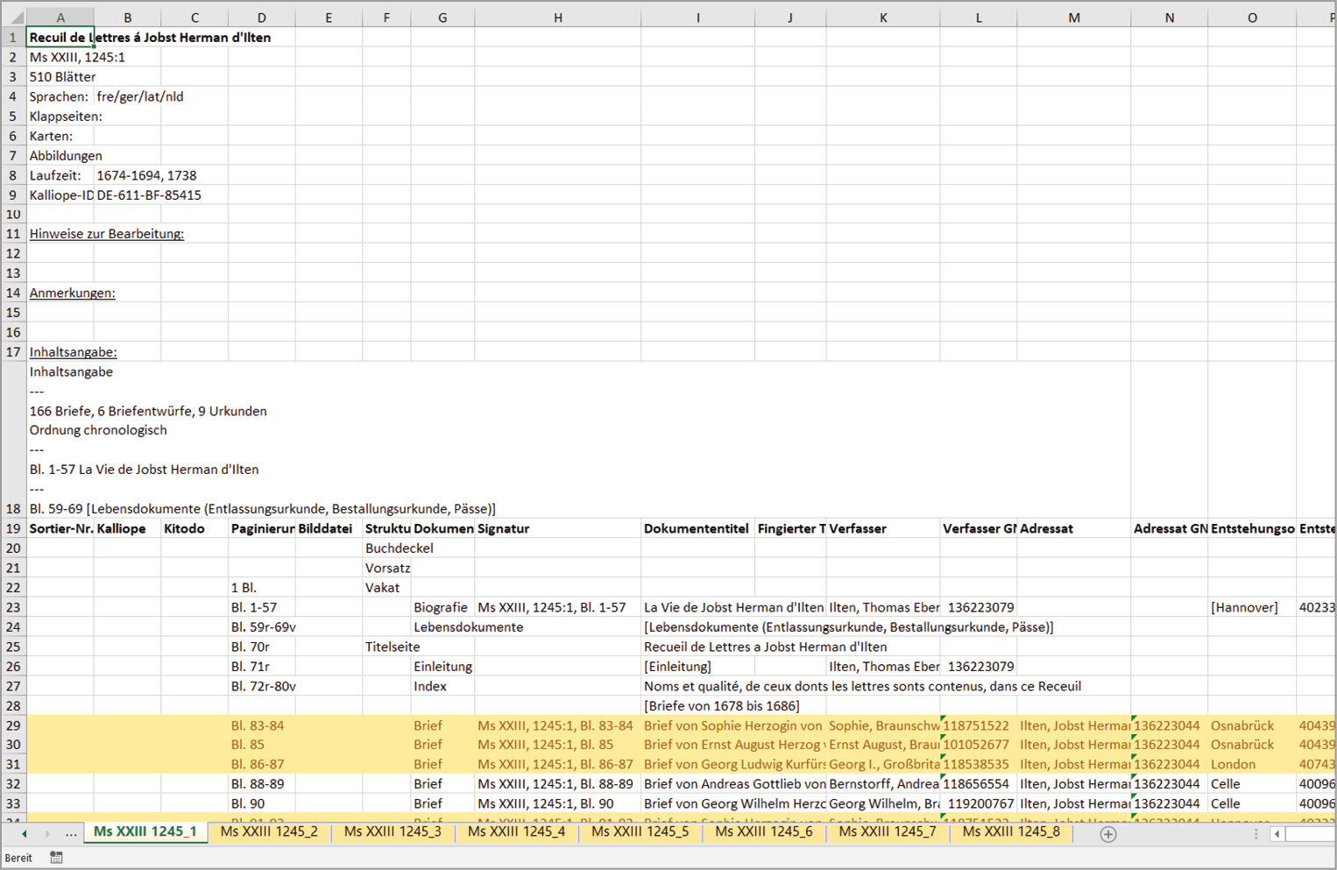Image resolution: width=1337 pixels, height=870 pixels.
Task: Switch to sheet Ms XXIII 1245_5
Action: 640,831
